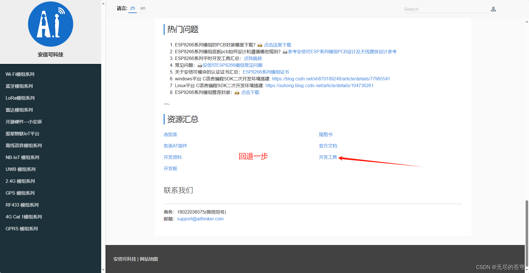The height and width of the screenshot is (273, 529).
Task: Click 网站地图 footer link
Action: pos(149,259)
